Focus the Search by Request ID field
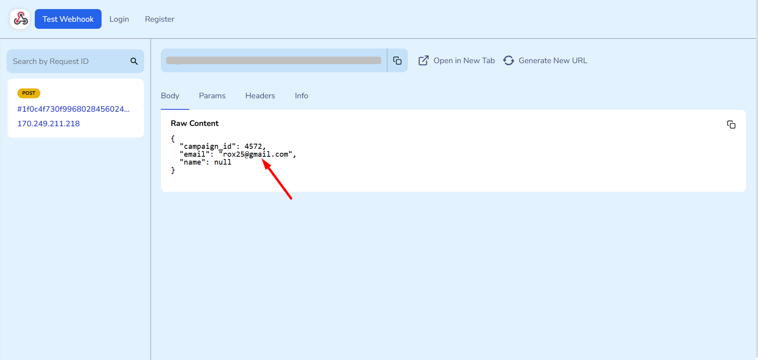This screenshot has height=360, width=758. point(67,61)
